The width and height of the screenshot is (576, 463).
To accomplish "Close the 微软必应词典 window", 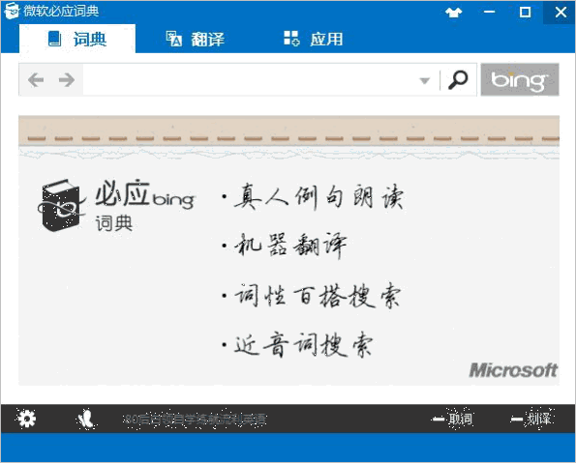I will click(561, 13).
